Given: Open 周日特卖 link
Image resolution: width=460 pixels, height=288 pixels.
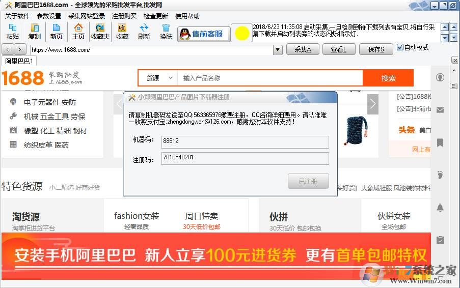Looking at the screenshot, I should [202, 216].
